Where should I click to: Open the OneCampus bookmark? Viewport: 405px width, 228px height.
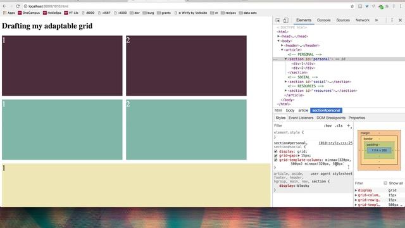pos(28,13)
